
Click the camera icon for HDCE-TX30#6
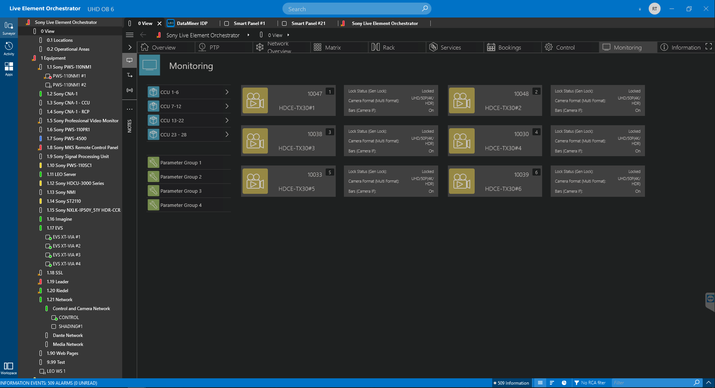[462, 181]
